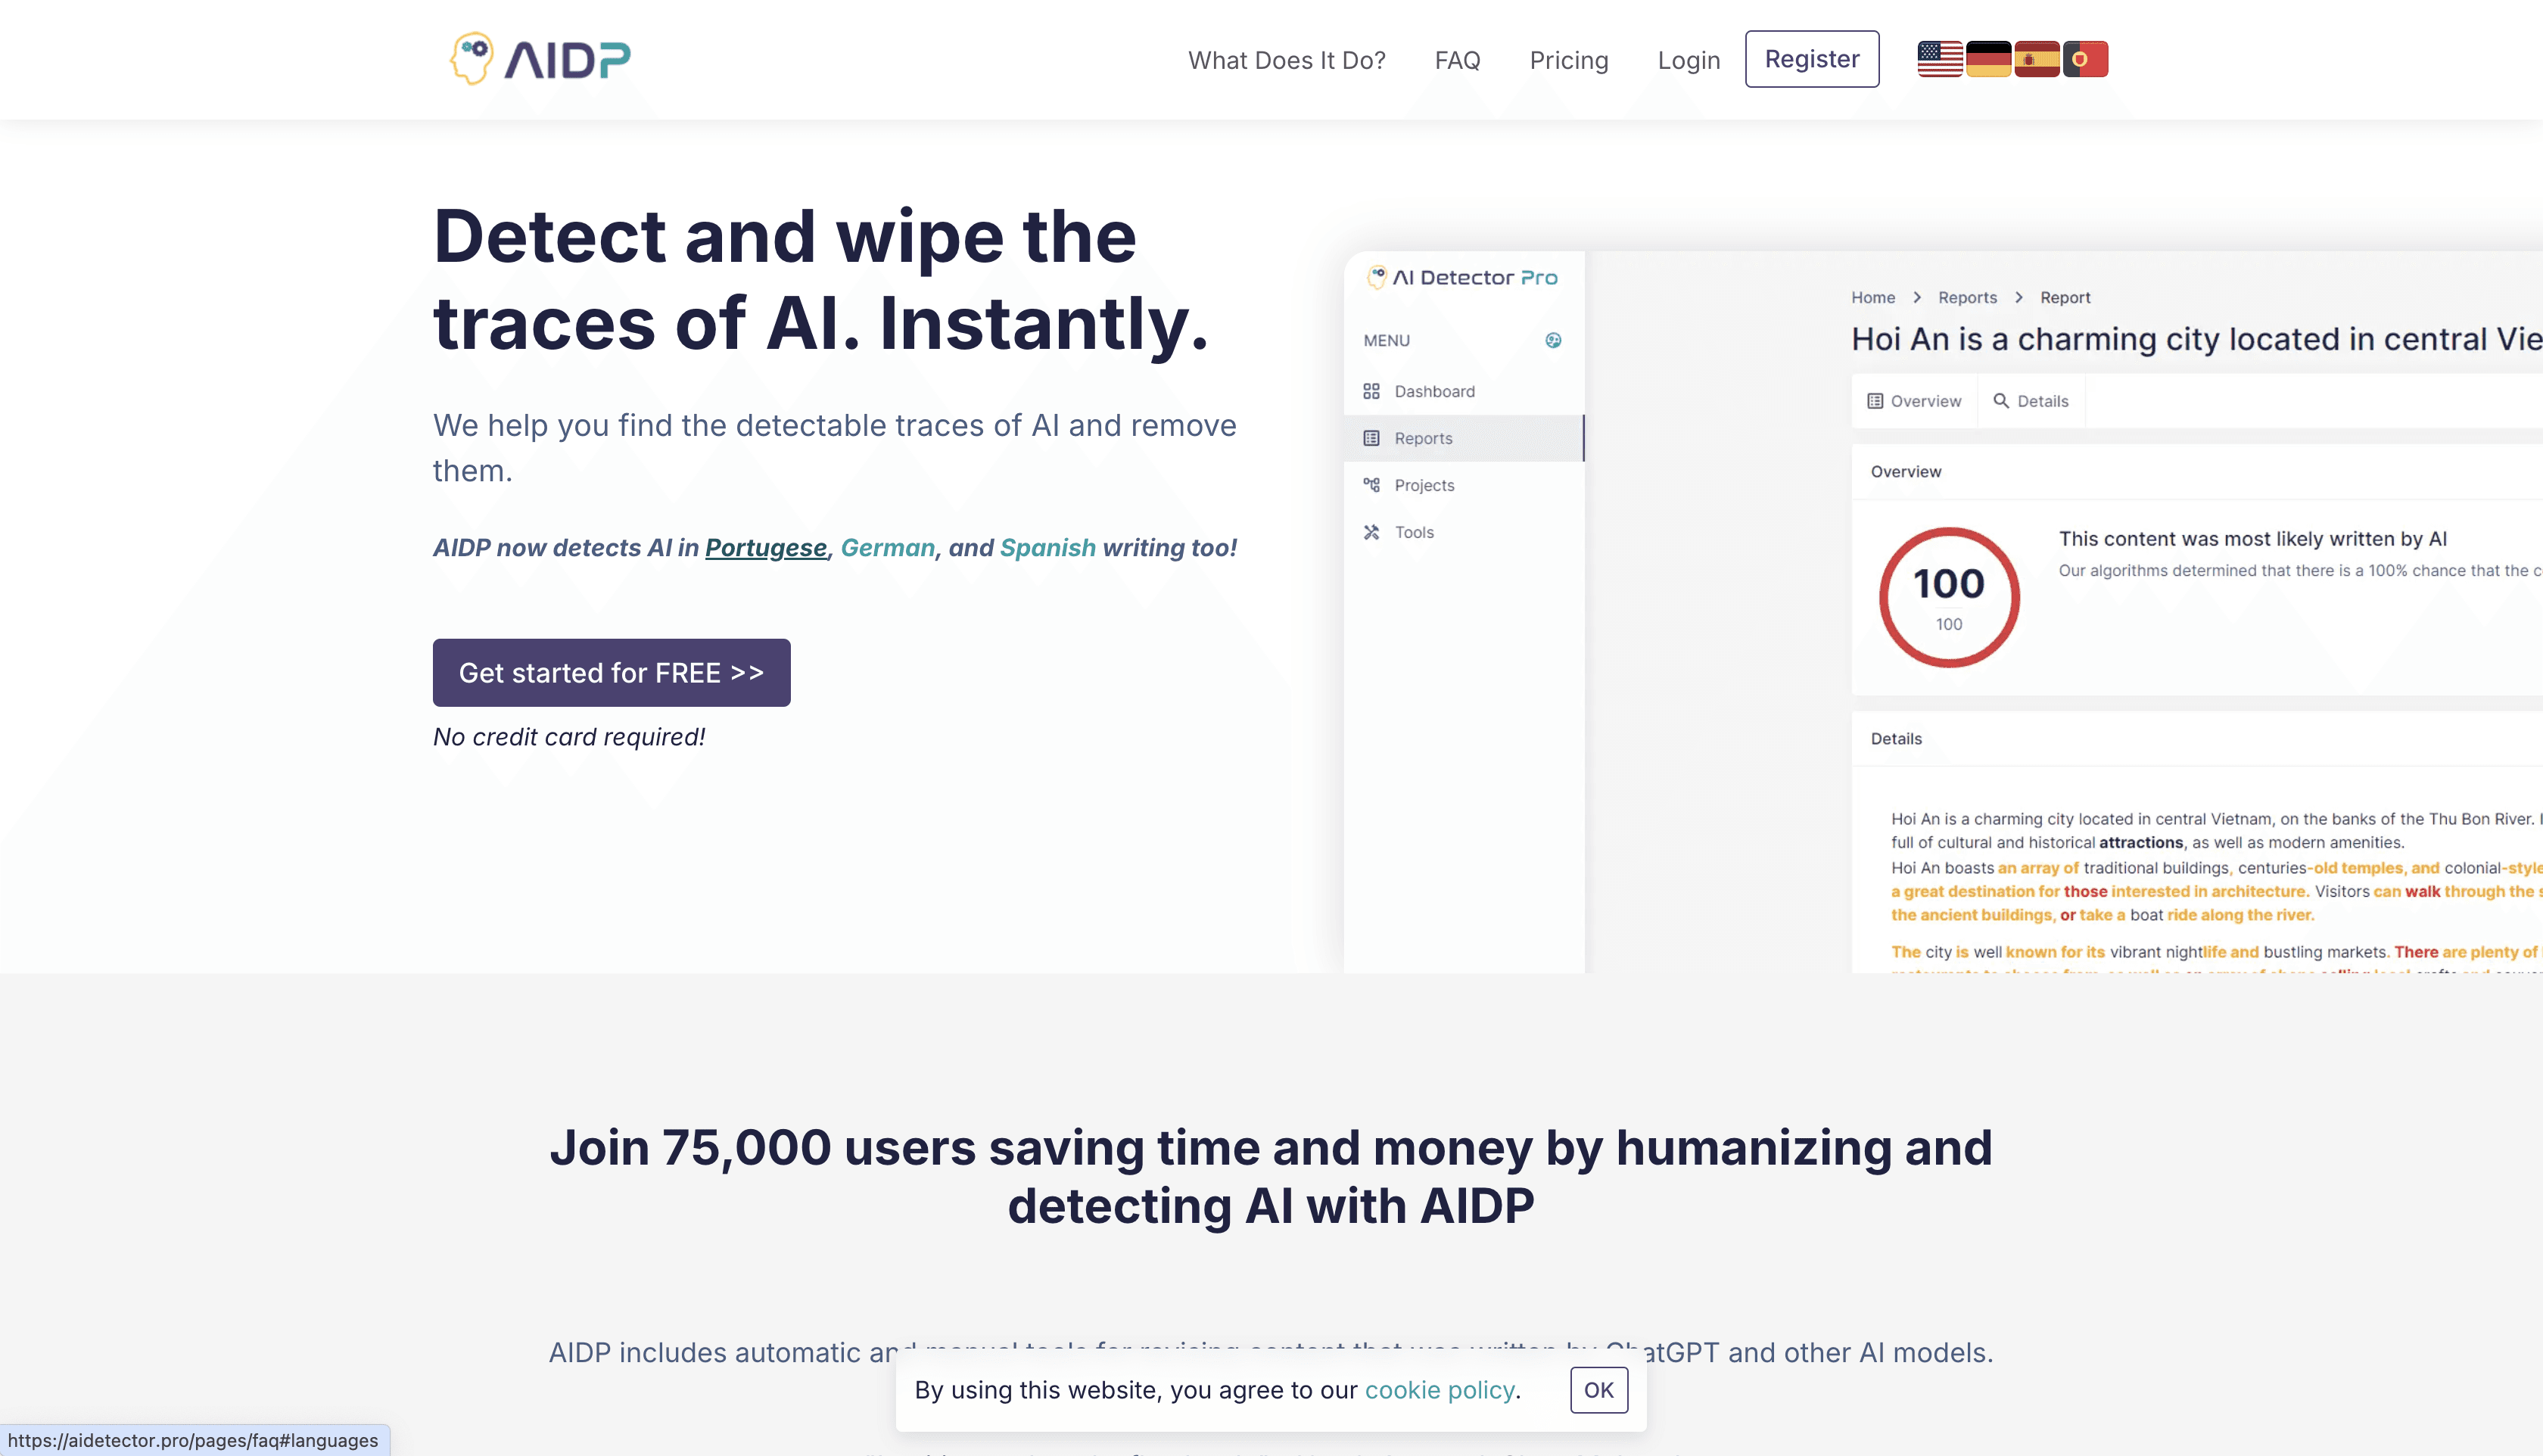Image resolution: width=2543 pixels, height=1456 pixels.
Task: Click the Register button in navbar
Action: [x=1813, y=58]
